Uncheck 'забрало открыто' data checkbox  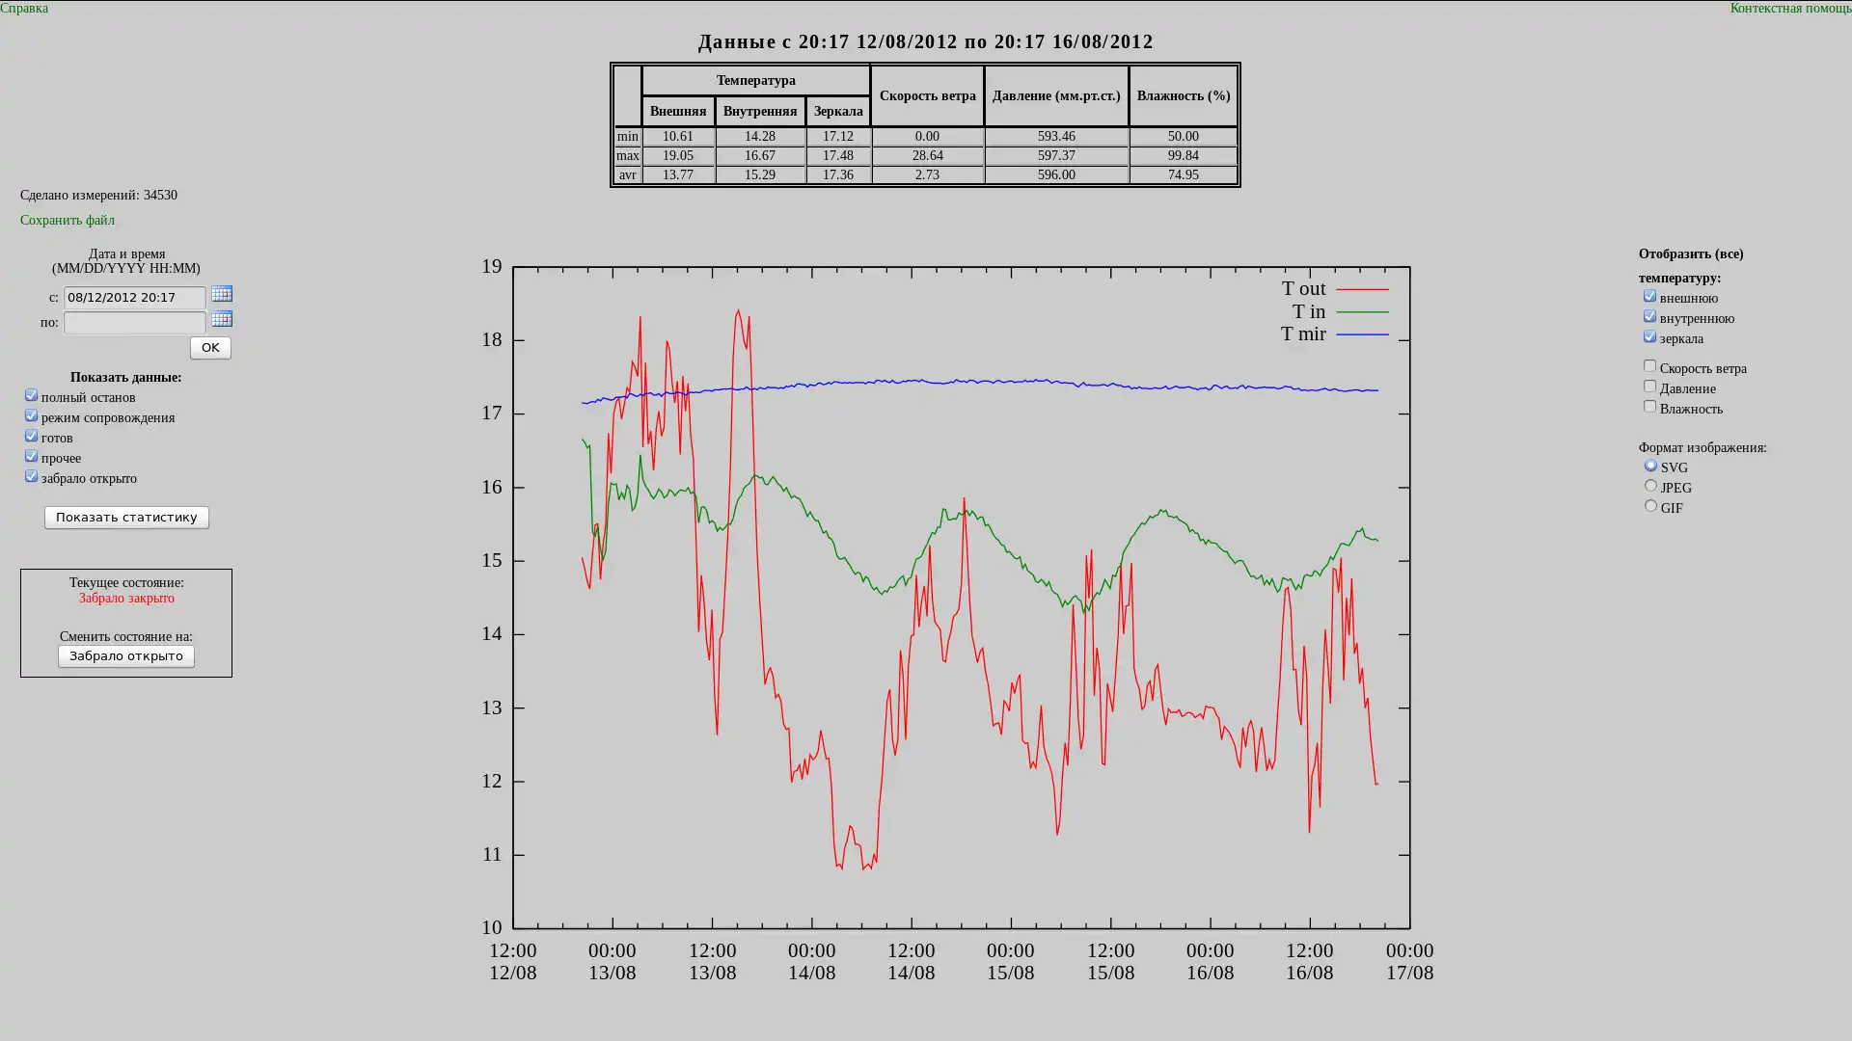pyautogui.click(x=31, y=477)
